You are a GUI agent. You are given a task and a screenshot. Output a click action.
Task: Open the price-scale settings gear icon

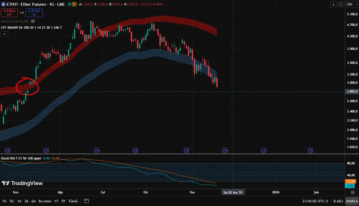352,192
